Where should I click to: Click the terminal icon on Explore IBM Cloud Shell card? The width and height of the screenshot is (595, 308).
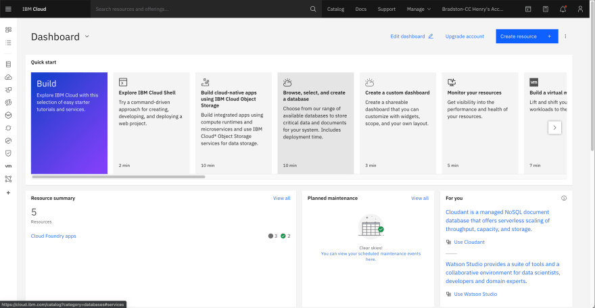pyautogui.click(x=123, y=82)
